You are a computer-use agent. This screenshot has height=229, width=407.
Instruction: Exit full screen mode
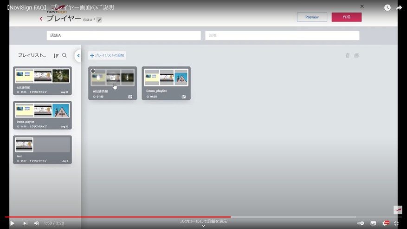click(396, 223)
